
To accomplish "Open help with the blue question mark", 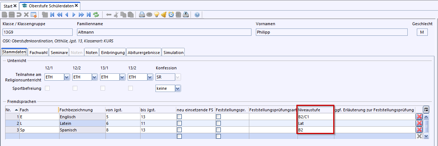I will point(197,15).
